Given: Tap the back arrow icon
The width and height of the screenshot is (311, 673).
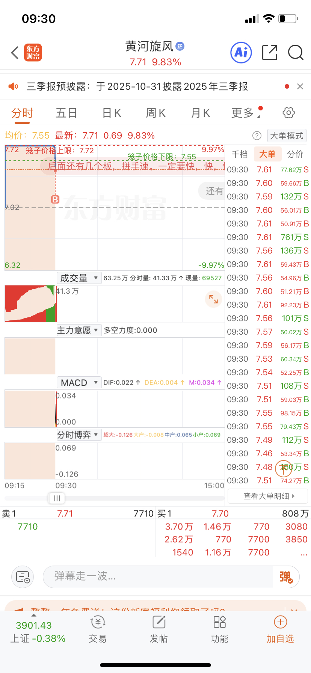Looking at the screenshot, I should 15,53.
